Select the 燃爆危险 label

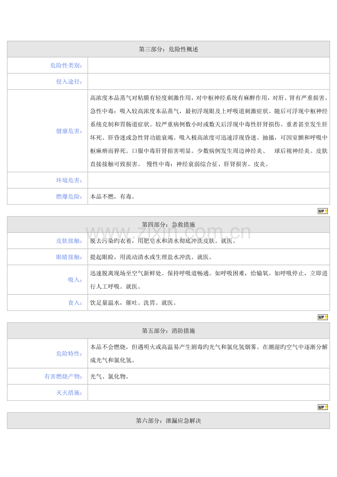(69, 196)
